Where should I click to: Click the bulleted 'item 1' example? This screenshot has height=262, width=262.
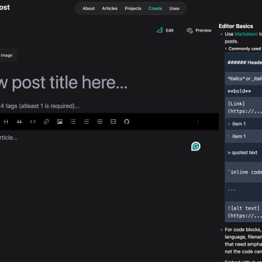(243, 124)
